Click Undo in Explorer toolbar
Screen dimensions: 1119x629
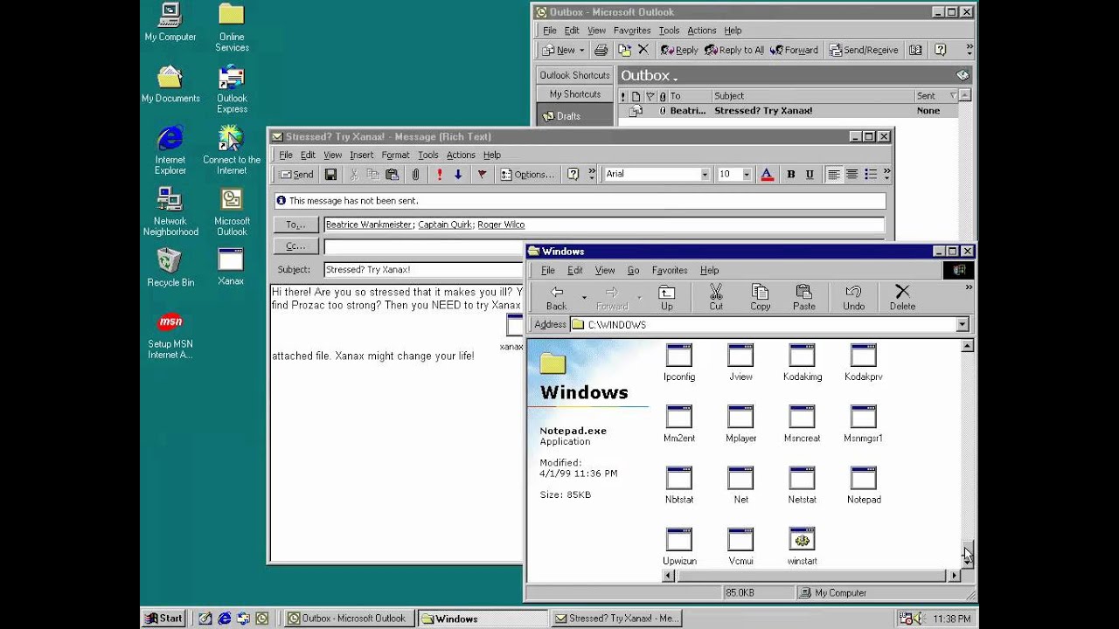click(x=854, y=298)
